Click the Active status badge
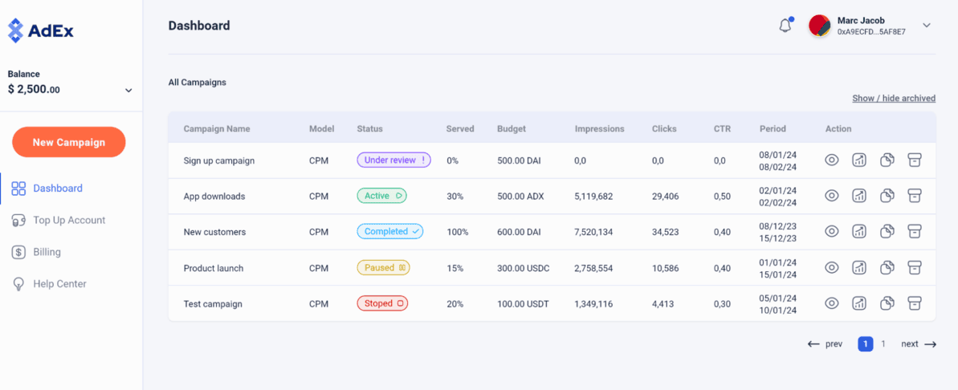958x390 pixels. pos(381,196)
